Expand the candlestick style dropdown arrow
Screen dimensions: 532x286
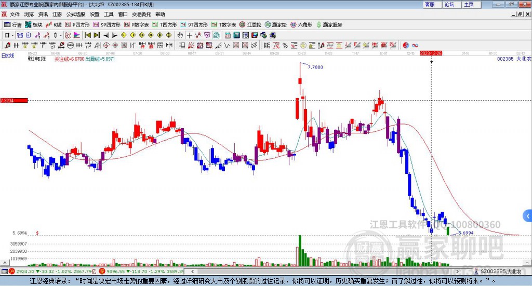point(61,35)
